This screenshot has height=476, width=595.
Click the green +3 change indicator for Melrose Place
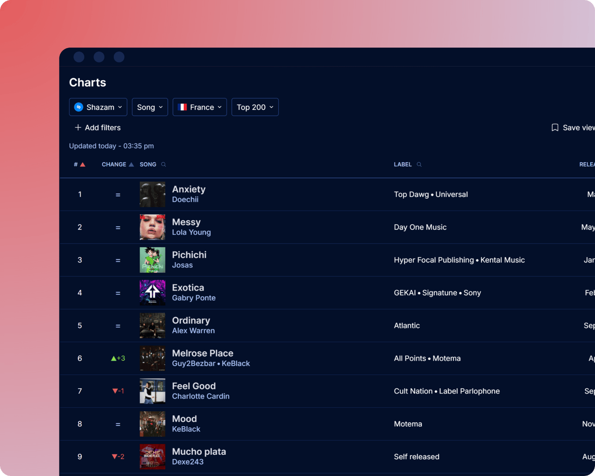point(118,358)
